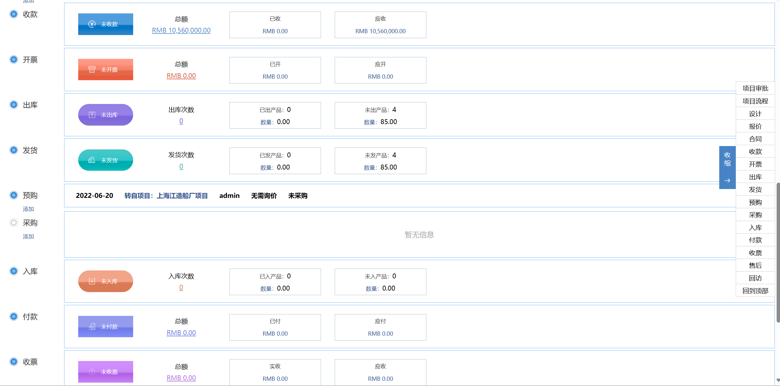Open the 收票 total RMB 0.00 link

click(181, 378)
